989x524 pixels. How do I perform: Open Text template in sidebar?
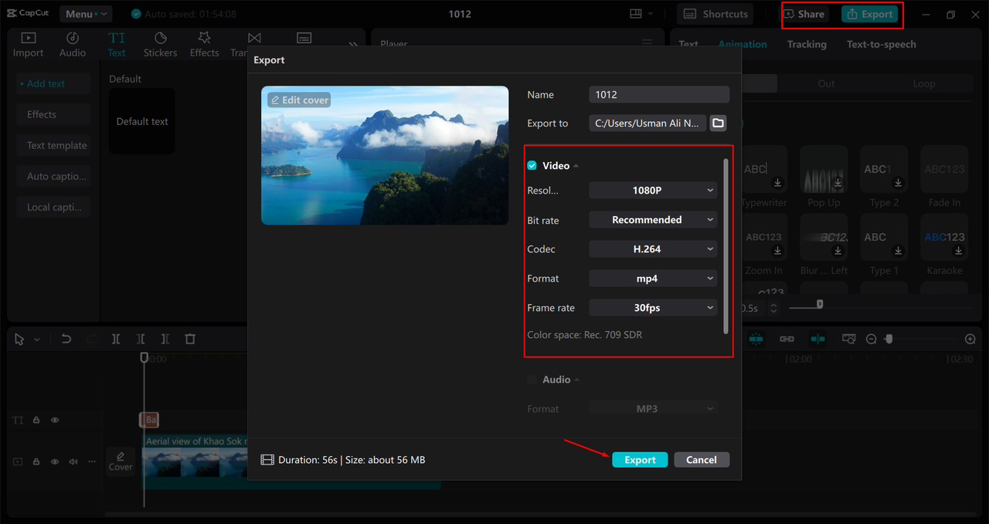(53, 145)
